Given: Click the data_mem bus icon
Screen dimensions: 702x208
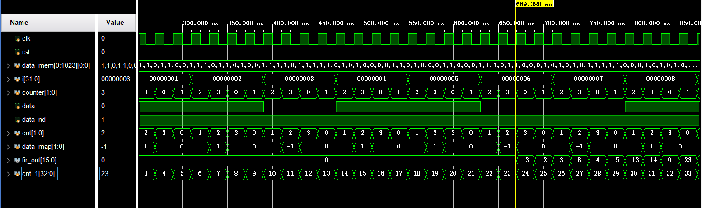Looking at the screenshot, I should [x=18, y=65].
